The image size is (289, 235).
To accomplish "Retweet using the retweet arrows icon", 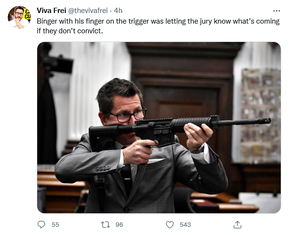I will (x=105, y=225).
